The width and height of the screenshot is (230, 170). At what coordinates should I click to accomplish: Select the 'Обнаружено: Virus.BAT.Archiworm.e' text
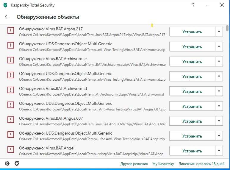53,59
